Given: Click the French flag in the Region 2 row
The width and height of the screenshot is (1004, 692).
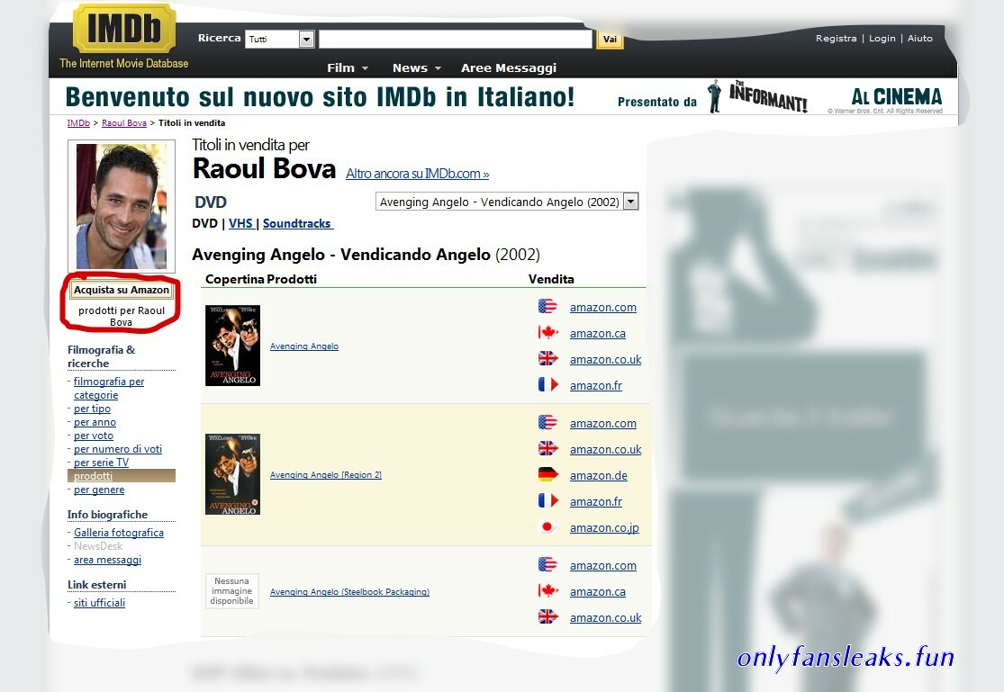Looking at the screenshot, I should point(547,500).
